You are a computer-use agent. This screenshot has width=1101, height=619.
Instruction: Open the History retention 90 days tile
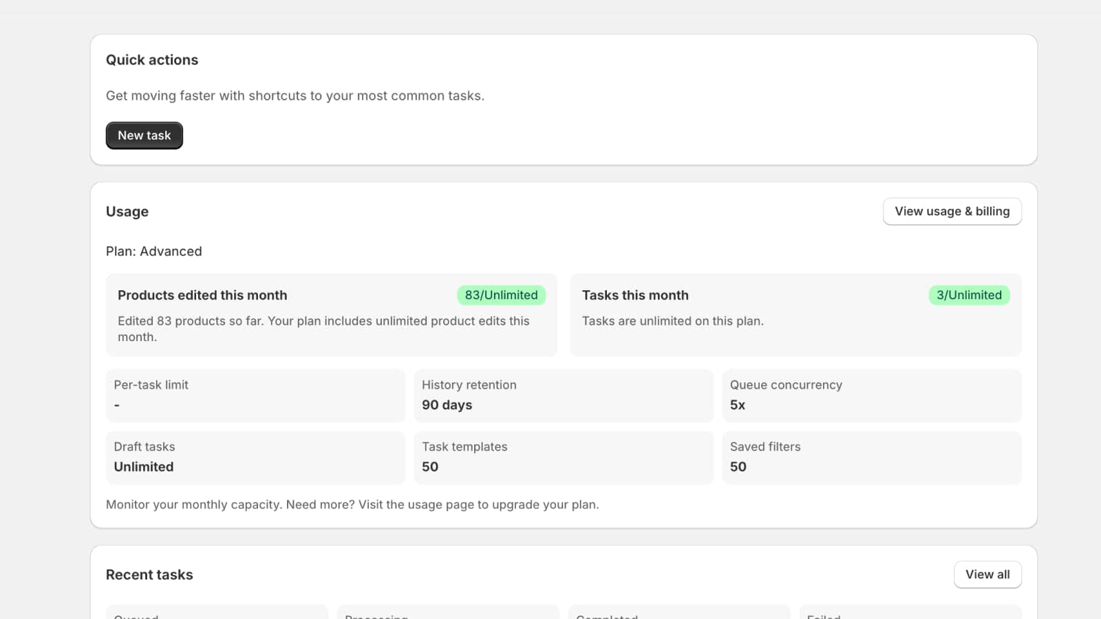point(563,395)
